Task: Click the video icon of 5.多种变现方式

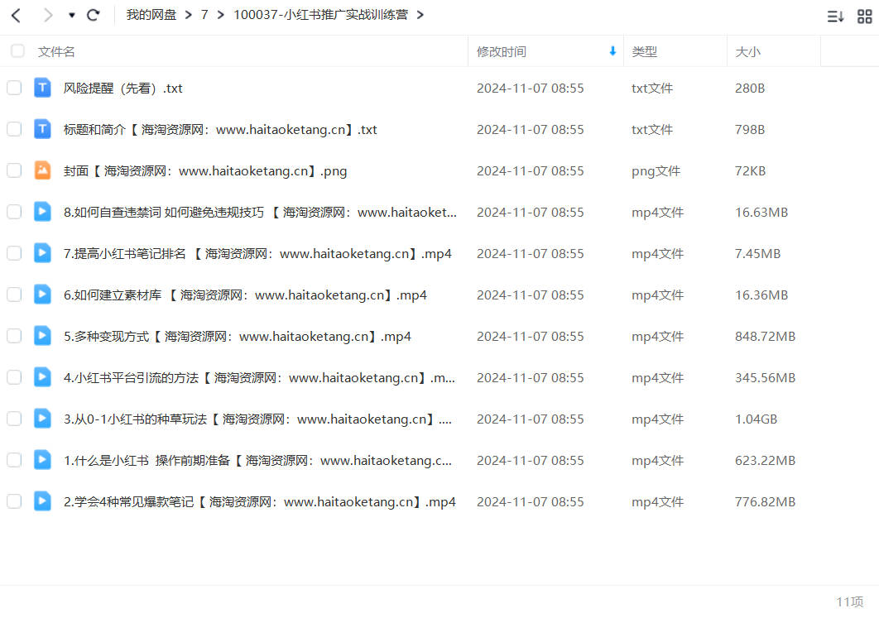Action: (42, 336)
